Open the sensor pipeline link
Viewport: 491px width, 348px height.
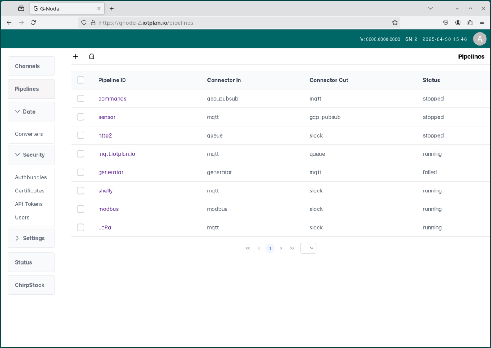[x=107, y=117]
